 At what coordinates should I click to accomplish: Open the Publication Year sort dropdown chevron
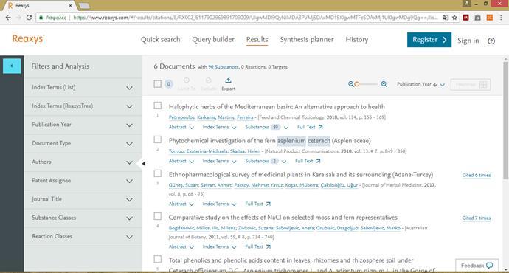(x=442, y=85)
